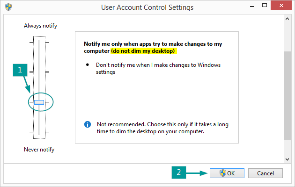Click highlighted '(do not dim my desktop)' text
The image size is (295, 187).
143,51
